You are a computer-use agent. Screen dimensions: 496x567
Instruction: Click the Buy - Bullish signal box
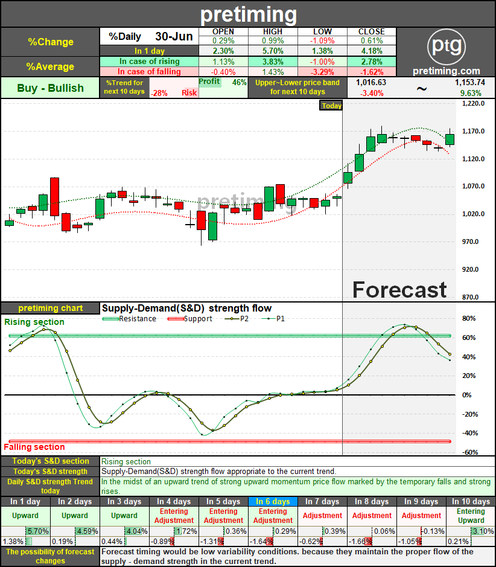click(50, 88)
